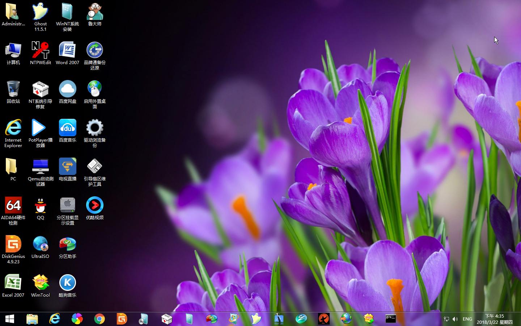
Task: Open DiskGenius from the taskbar
Action: click(122, 319)
